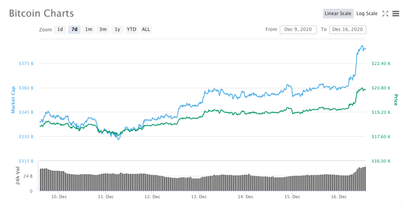This screenshot has width=401, height=204.
Task: Set zoom range to 7d
Action: [x=74, y=29]
